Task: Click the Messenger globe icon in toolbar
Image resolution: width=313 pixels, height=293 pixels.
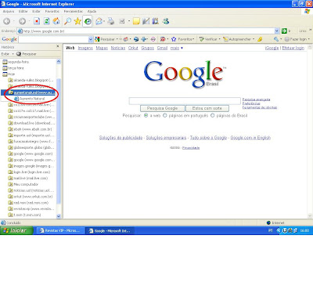Action: [166, 21]
